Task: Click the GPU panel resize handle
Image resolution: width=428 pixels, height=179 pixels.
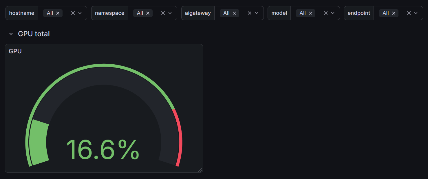Action: click(200, 170)
